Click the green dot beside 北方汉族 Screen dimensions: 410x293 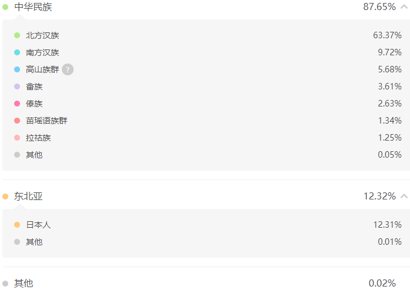click(17, 35)
